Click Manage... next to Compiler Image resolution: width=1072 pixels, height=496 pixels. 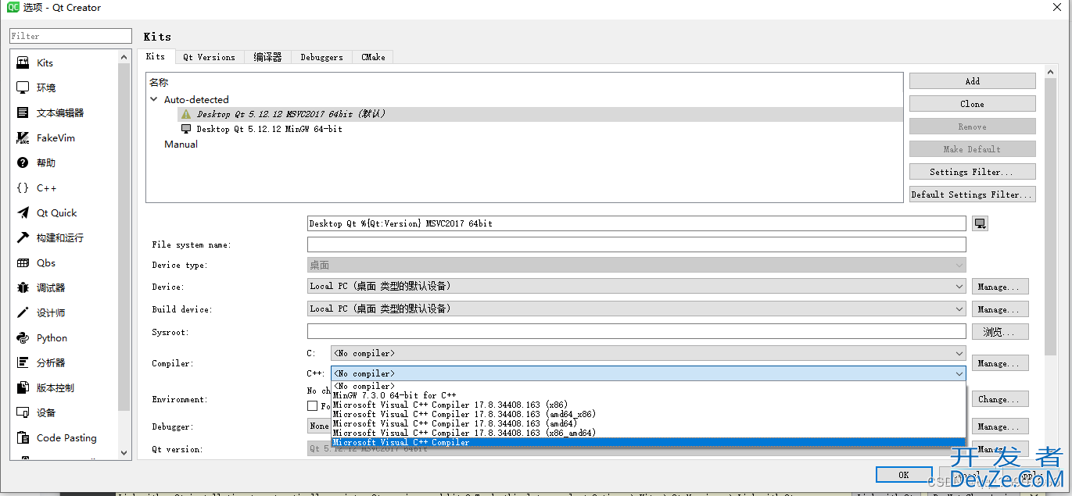pos(1000,363)
